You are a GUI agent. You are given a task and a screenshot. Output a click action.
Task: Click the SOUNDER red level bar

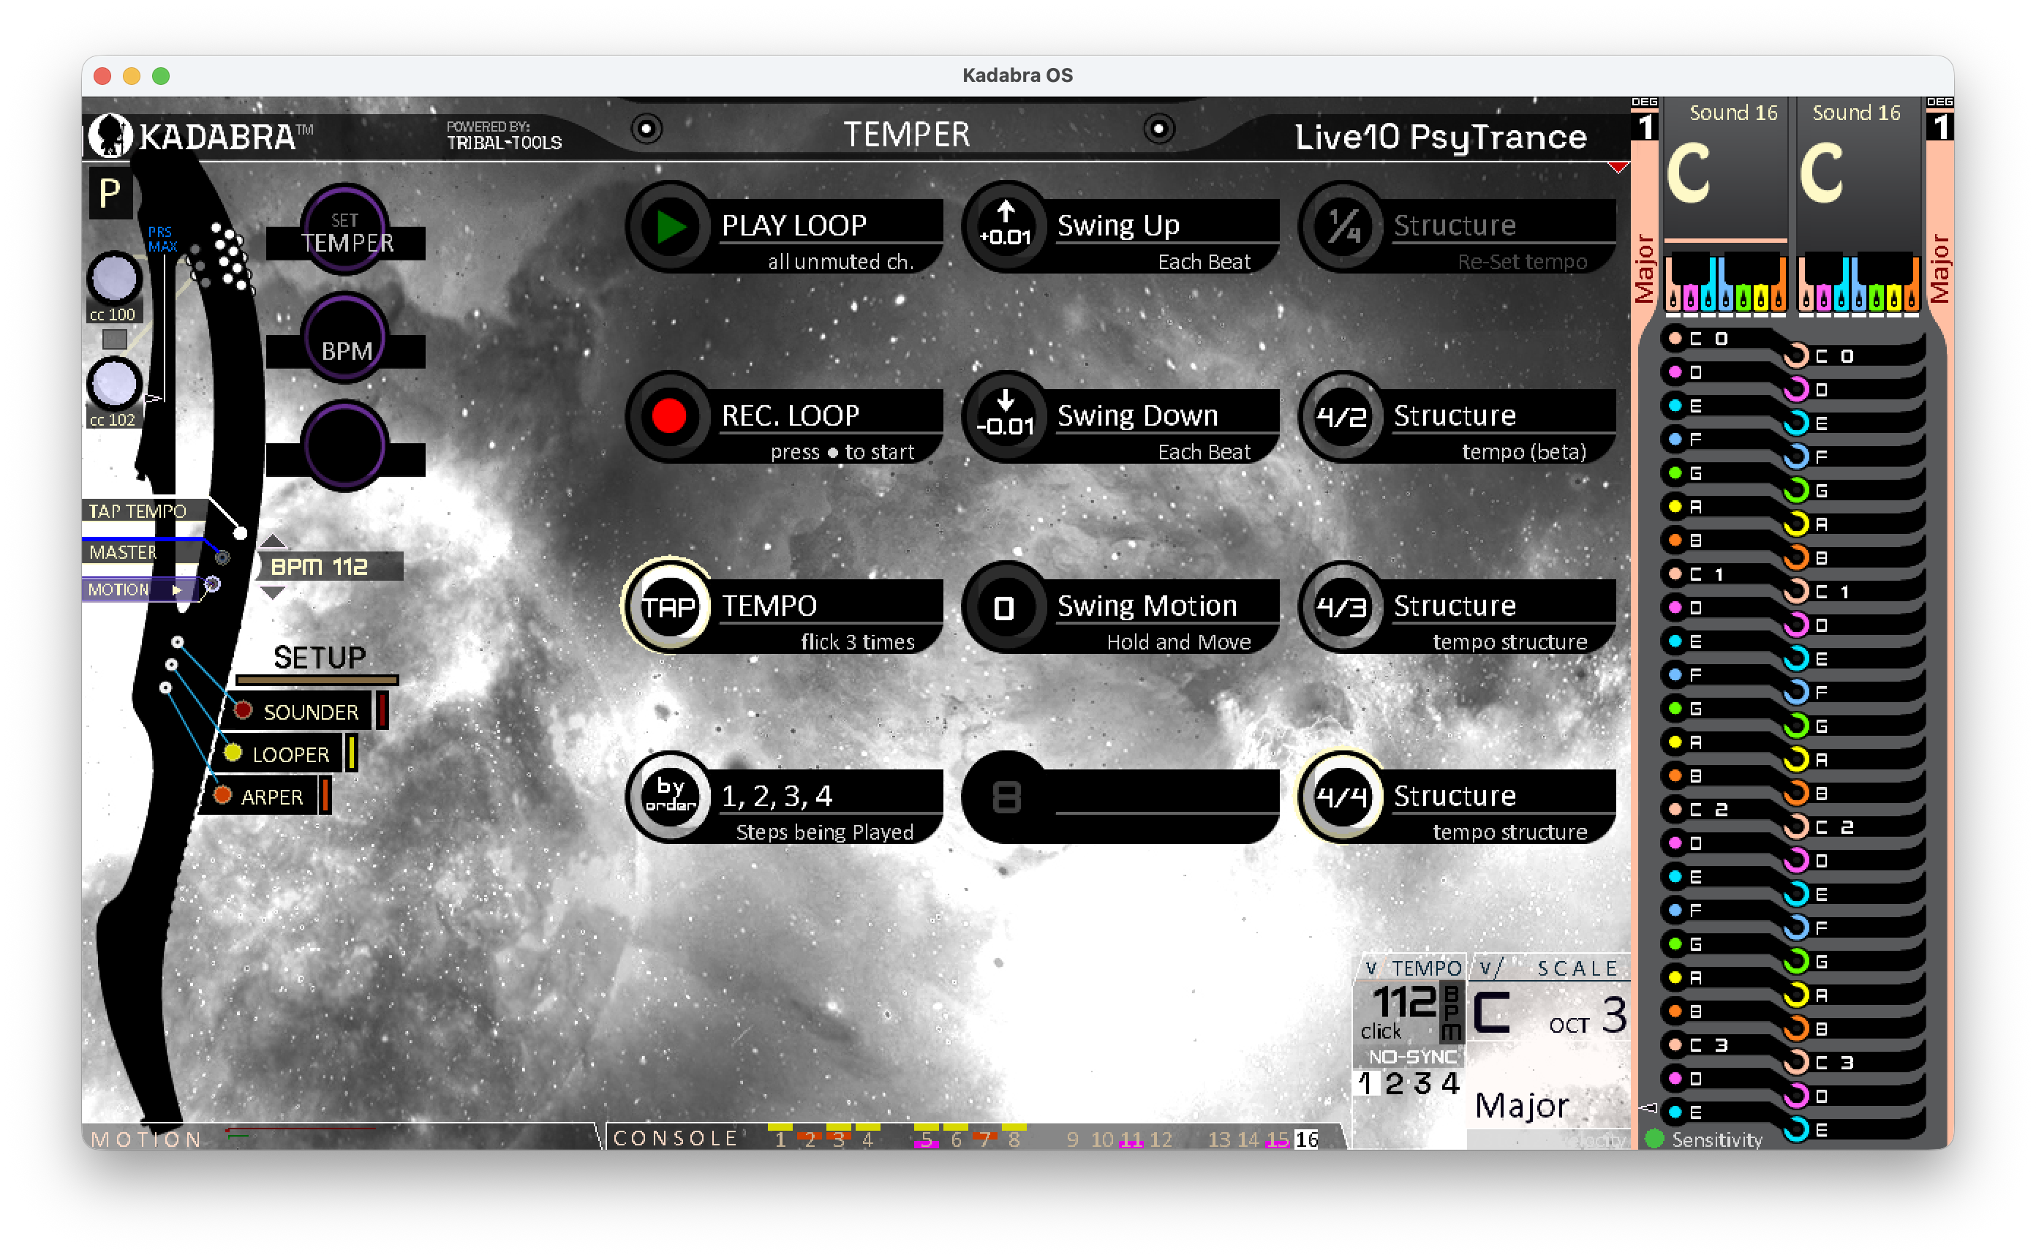(x=382, y=710)
